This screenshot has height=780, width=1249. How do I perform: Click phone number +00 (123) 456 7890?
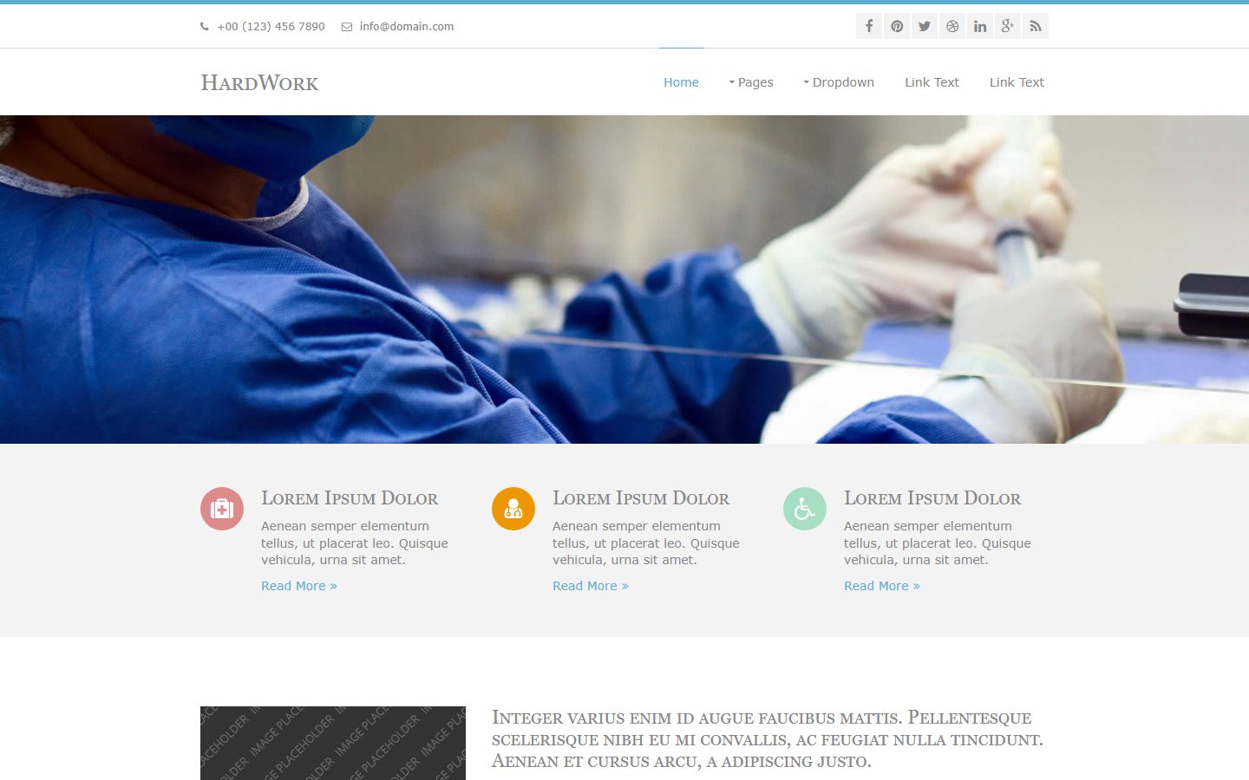coord(271,27)
